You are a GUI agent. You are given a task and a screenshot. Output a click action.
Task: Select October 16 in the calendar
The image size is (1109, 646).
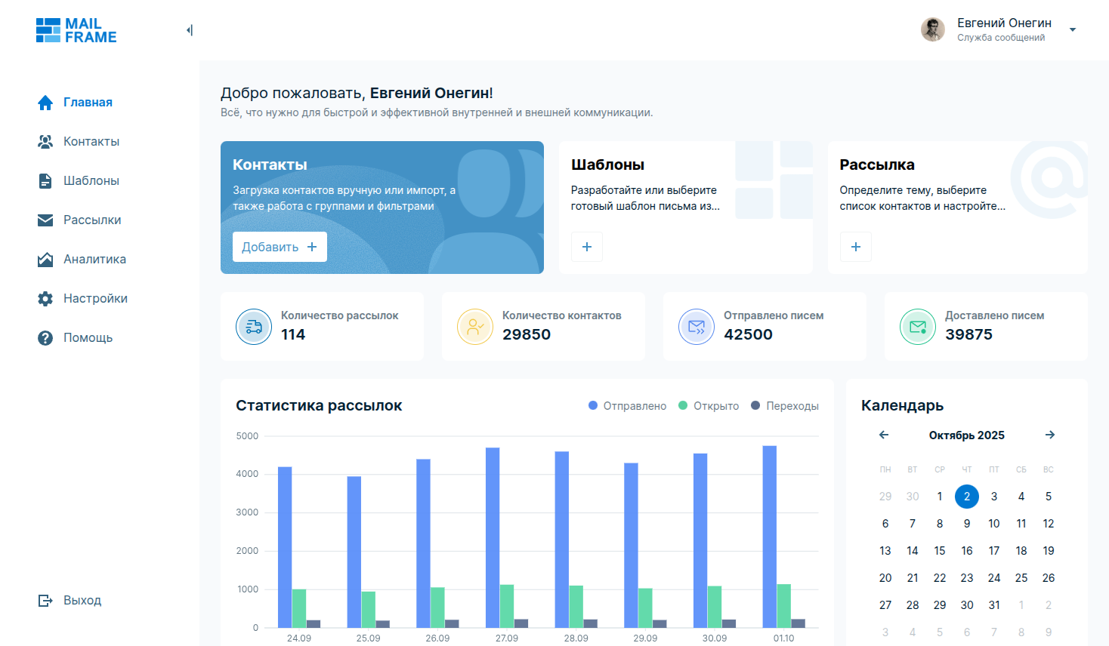[x=967, y=551]
